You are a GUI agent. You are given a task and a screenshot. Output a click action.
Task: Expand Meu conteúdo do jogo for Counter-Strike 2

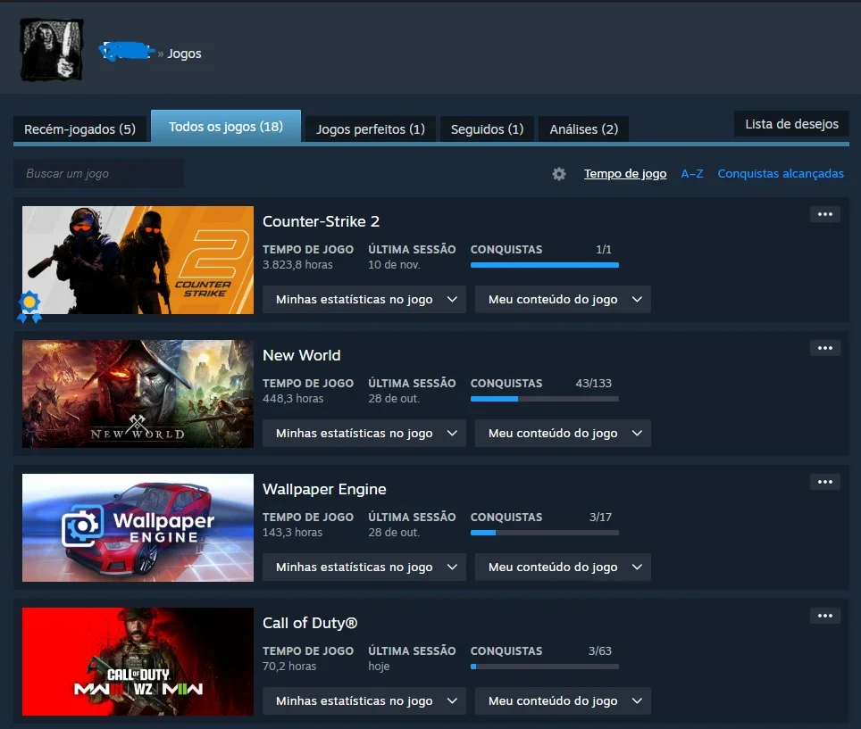563,300
